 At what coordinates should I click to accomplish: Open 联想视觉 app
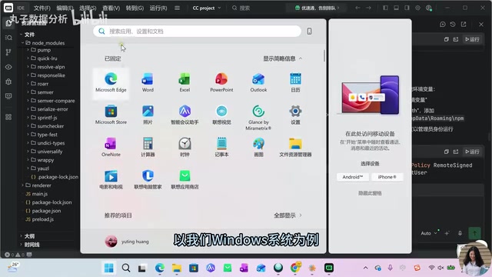[x=221, y=115]
